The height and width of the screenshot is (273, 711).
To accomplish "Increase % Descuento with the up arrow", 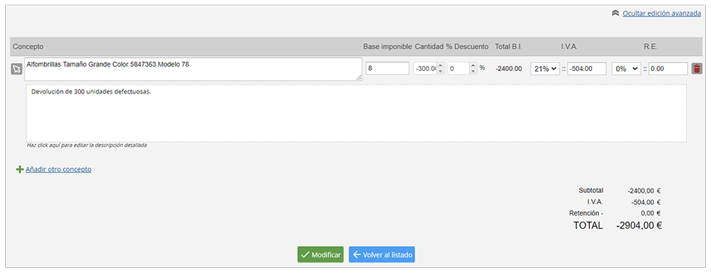I will coord(474,66).
